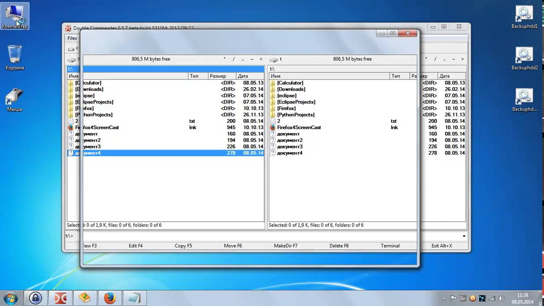
Task: Select [PythonProjects] in the right panel
Action: 295,115
